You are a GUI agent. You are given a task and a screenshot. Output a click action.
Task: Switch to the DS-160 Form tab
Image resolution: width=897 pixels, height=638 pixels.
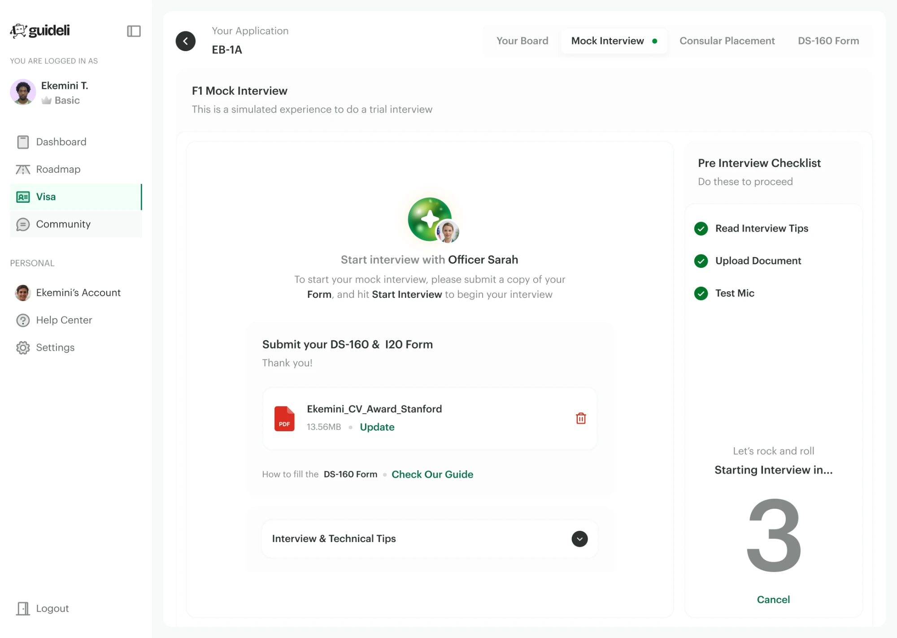click(828, 41)
